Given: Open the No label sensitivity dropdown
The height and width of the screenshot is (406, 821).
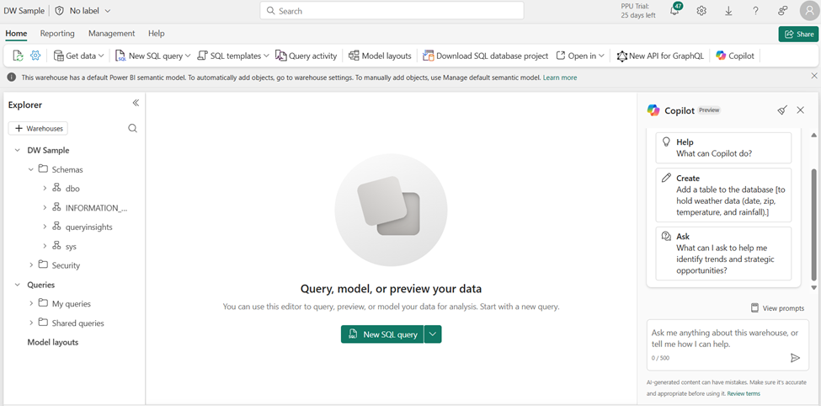Looking at the screenshot, I should [x=90, y=10].
